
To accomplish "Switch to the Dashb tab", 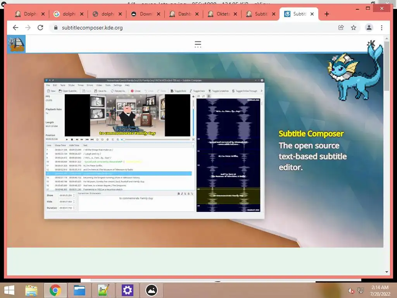I will tap(180, 14).
